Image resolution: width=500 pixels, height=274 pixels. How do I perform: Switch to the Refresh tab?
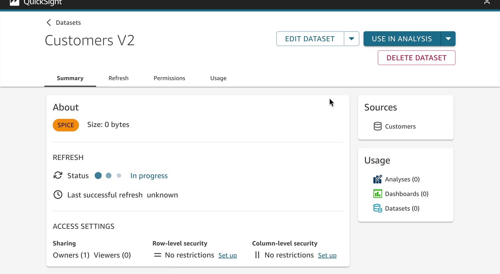(118, 78)
